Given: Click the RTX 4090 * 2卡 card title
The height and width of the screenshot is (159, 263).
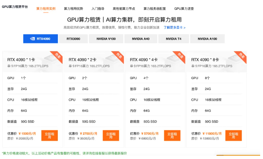Looking at the screenshot, I should (83, 60).
